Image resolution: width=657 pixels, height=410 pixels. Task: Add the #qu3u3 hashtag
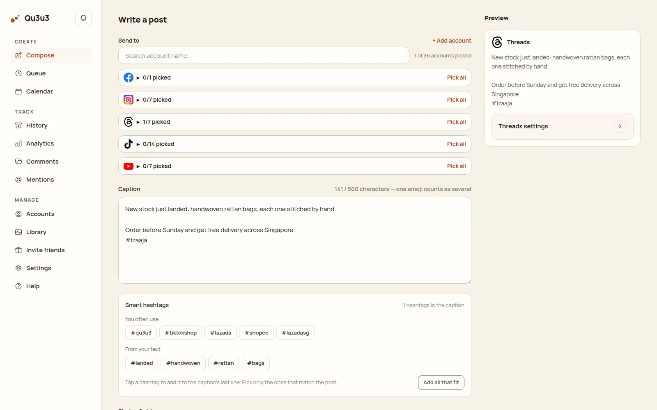[x=141, y=333]
